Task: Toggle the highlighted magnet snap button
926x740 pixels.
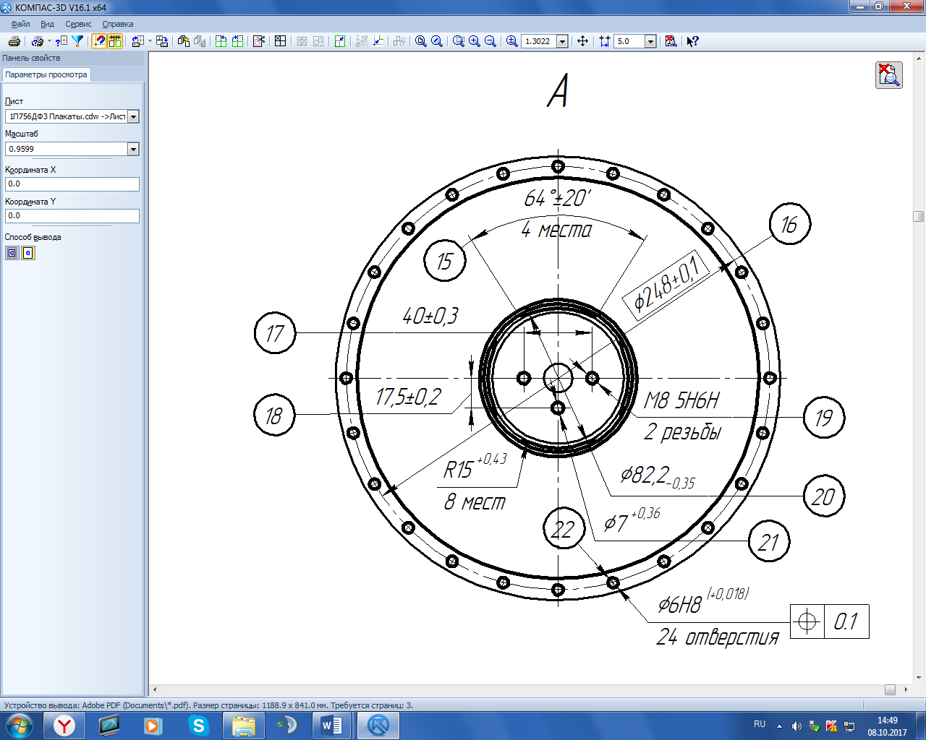Action: click(x=99, y=41)
